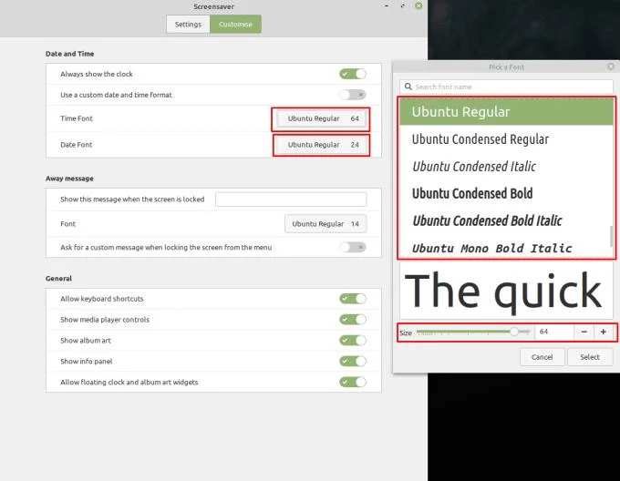The width and height of the screenshot is (620, 481).
Task: Minimize the Screensaver window
Action: coord(387,6)
